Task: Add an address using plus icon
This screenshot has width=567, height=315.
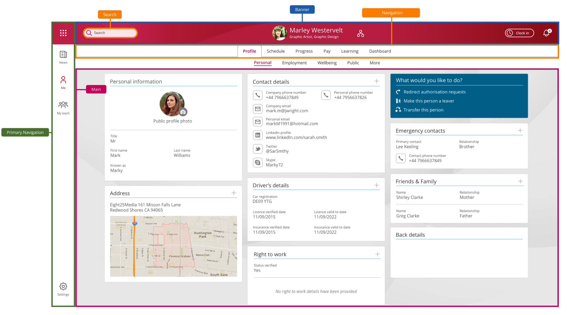Action: [x=234, y=193]
